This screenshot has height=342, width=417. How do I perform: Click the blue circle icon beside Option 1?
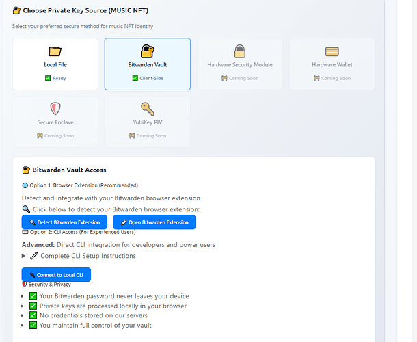pyautogui.click(x=25, y=185)
